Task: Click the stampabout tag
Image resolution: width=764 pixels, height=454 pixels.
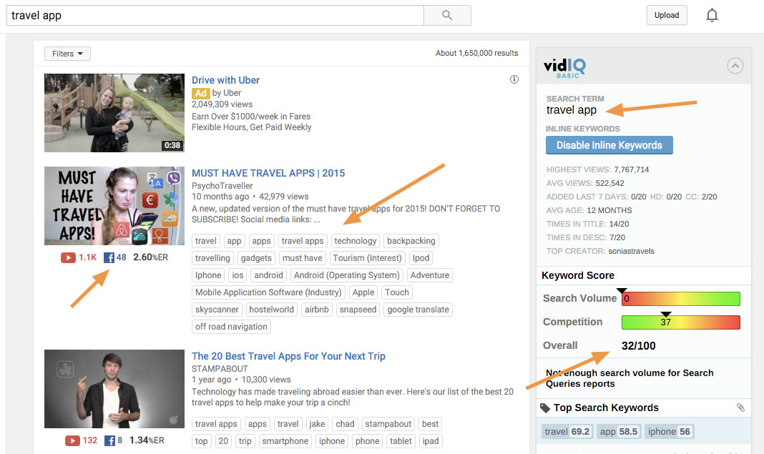Action: pyautogui.click(x=388, y=424)
